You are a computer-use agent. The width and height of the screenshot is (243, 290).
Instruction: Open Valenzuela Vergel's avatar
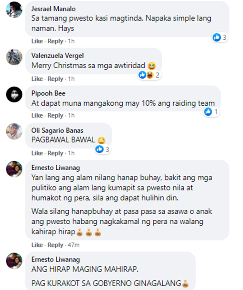pyautogui.click(x=14, y=57)
